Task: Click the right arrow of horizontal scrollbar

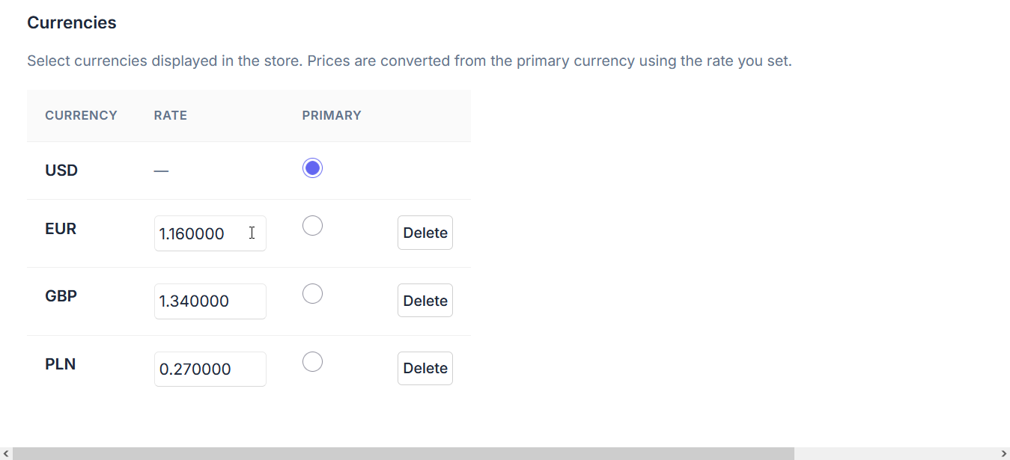Action: pyautogui.click(x=1003, y=453)
